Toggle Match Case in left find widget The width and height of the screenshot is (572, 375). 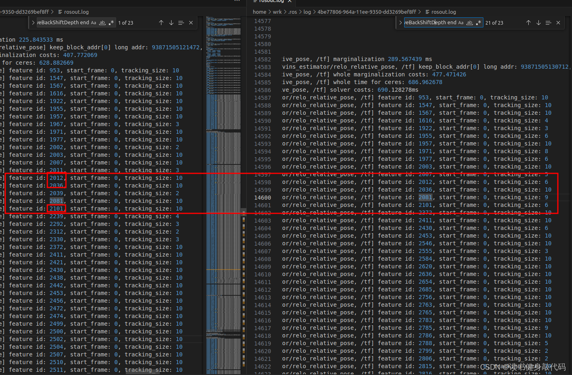(93, 23)
